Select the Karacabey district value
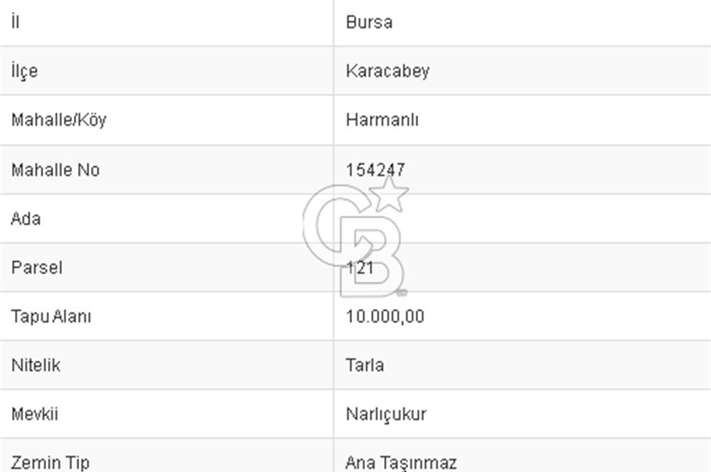The image size is (711, 472). pos(387,71)
